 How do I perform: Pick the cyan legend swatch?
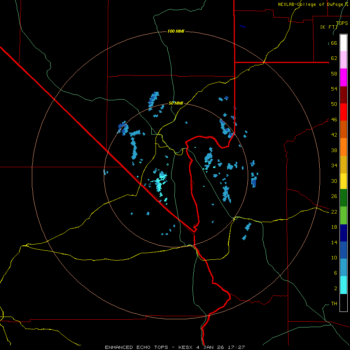pos(343,285)
